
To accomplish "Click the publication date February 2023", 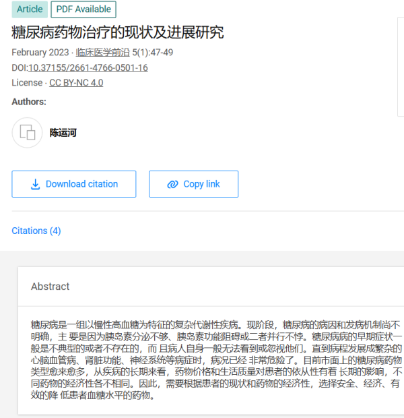I will click(40, 53).
